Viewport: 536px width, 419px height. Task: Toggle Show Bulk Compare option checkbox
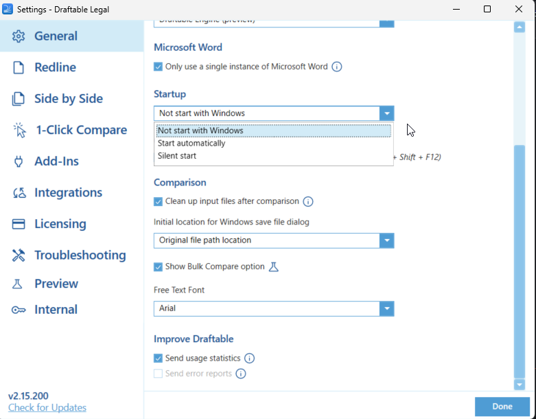(158, 267)
